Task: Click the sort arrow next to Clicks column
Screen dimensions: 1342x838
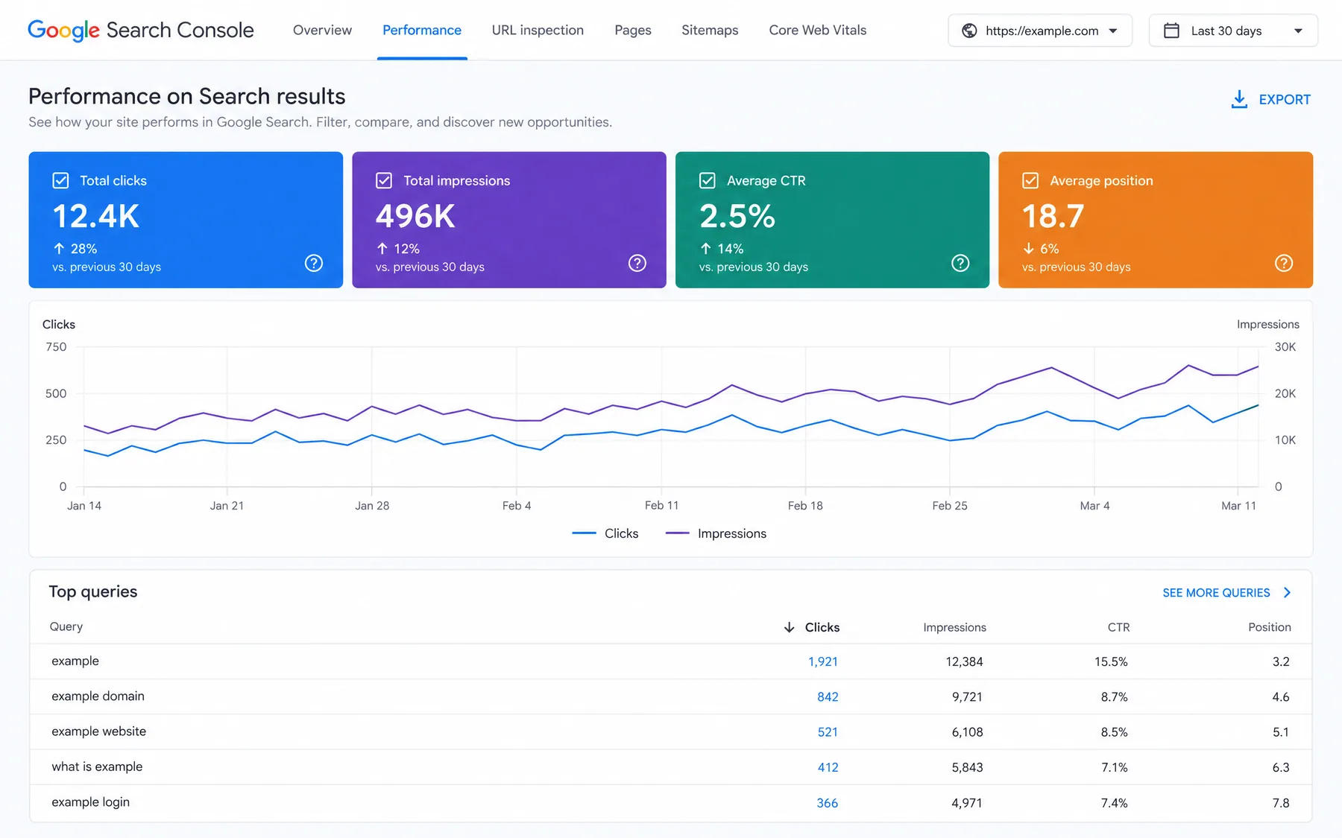Action: (x=789, y=627)
